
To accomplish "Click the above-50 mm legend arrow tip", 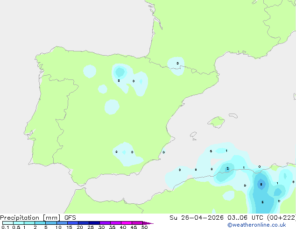I will [x=148, y=223].
